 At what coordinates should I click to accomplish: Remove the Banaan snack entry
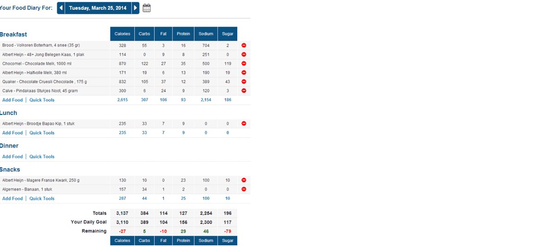pyautogui.click(x=244, y=189)
